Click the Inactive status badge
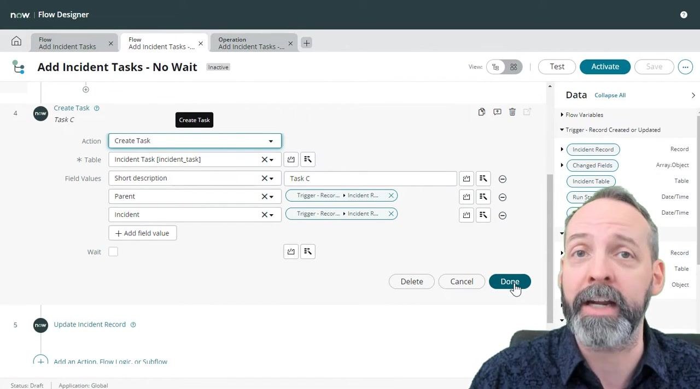700x389 pixels. tap(218, 67)
